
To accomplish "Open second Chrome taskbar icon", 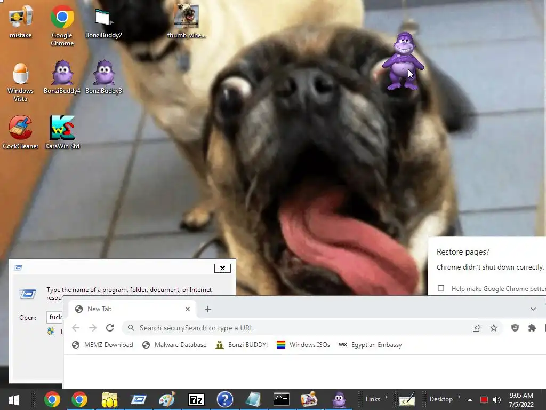I will [x=79, y=399].
